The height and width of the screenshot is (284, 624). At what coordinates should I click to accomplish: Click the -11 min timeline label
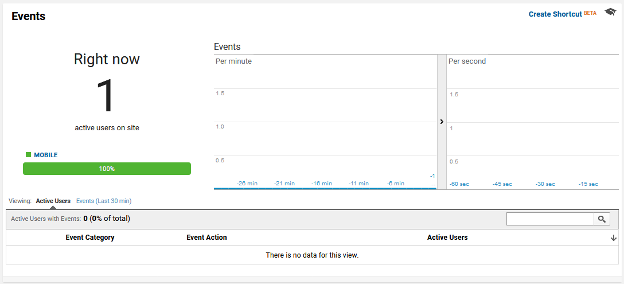(x=358, y=184)
